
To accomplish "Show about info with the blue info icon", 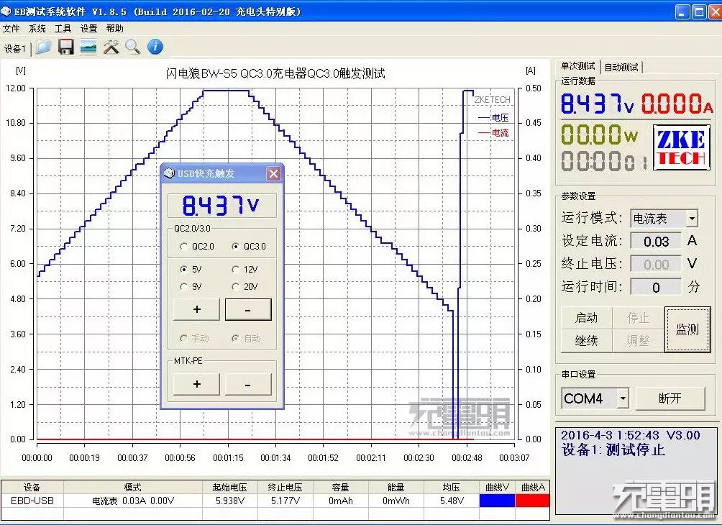I will click(155, 47).
